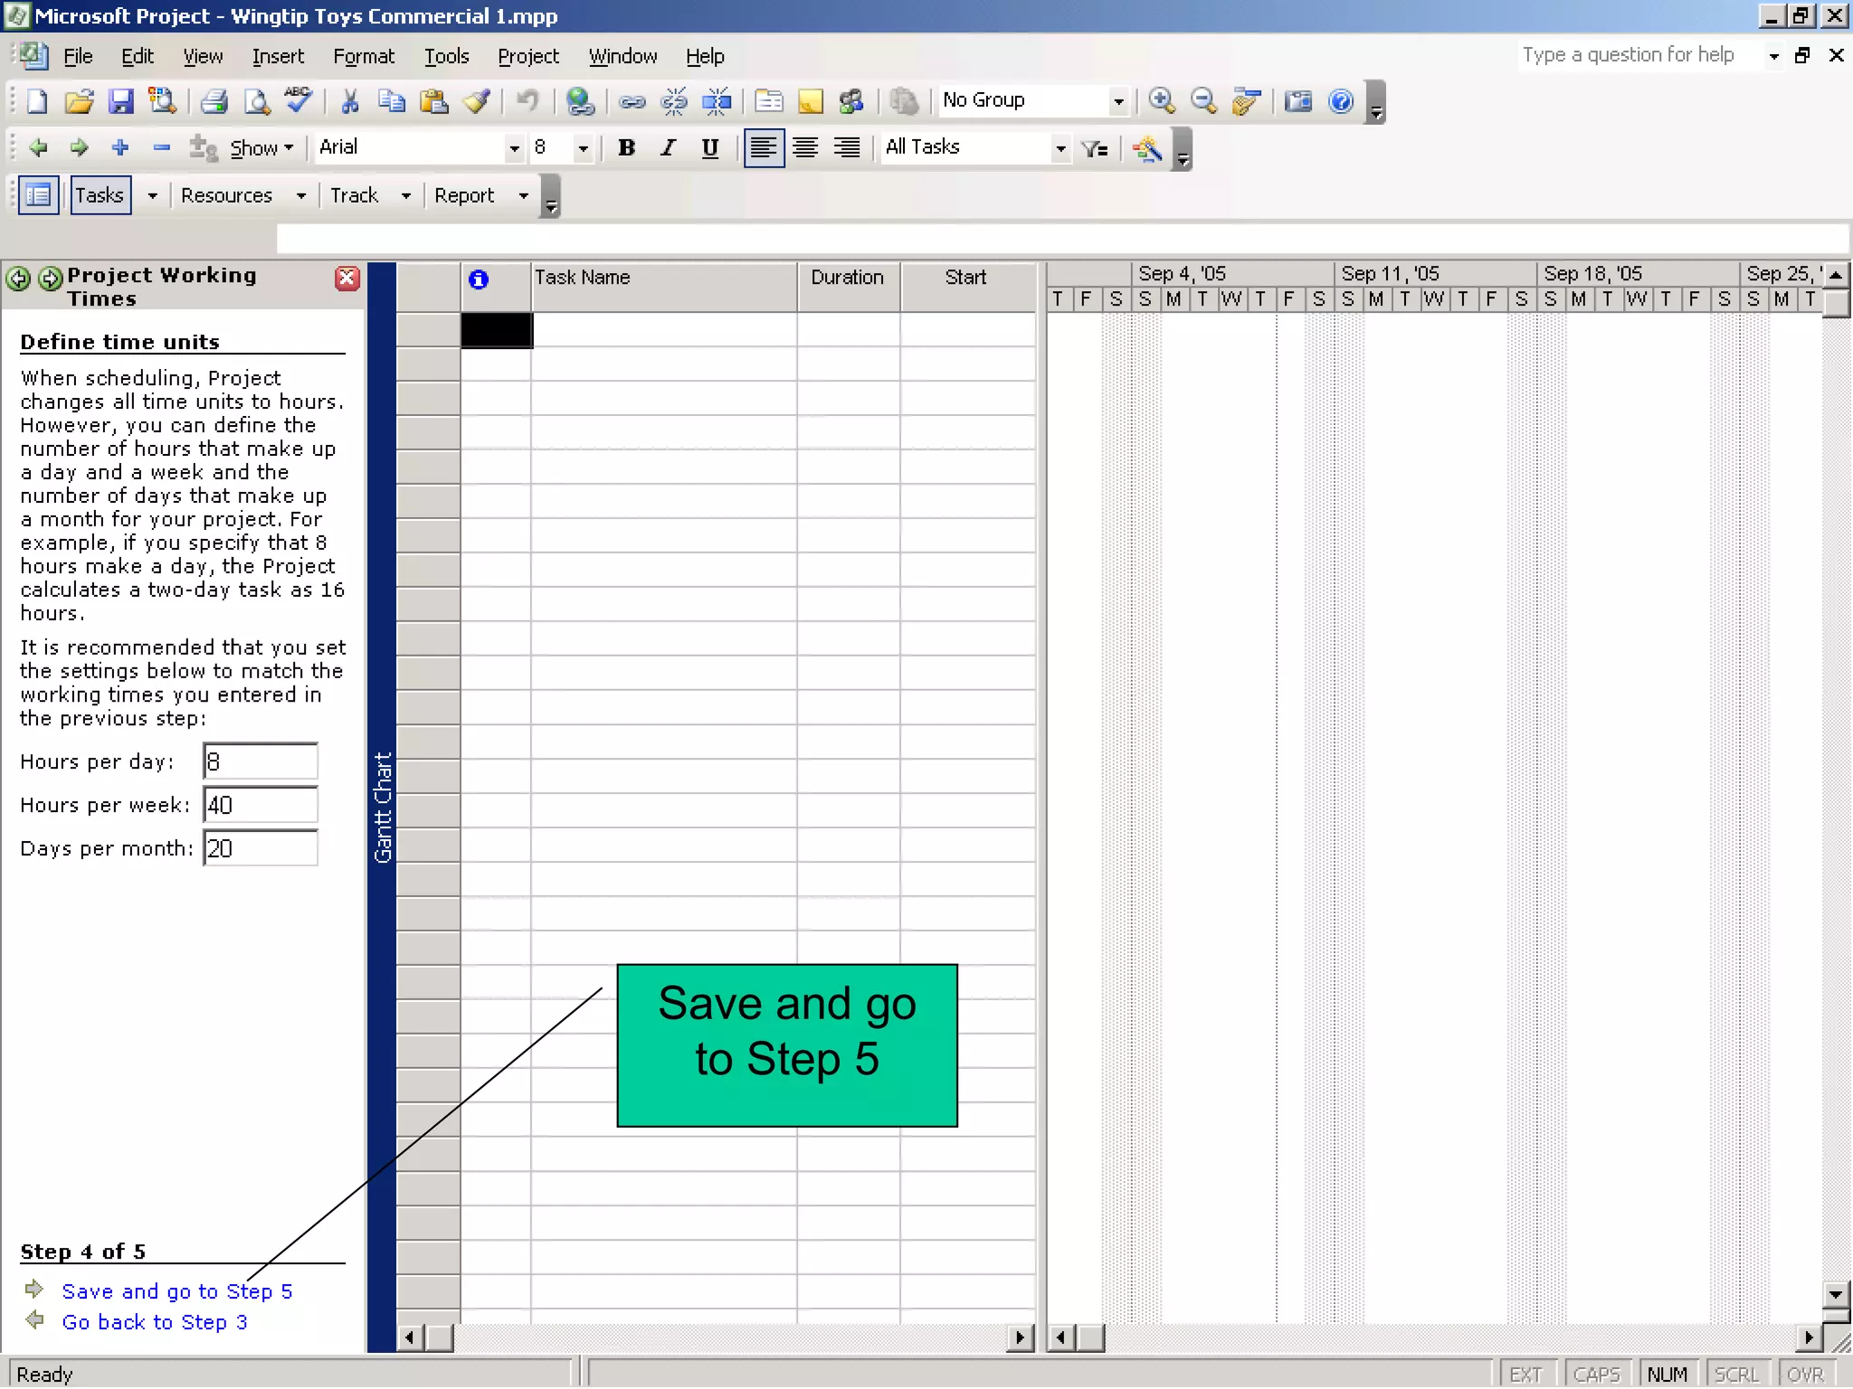
Task: Open the Arial font name dropdown
Action: pyautogui.click(x=514, y=148)
